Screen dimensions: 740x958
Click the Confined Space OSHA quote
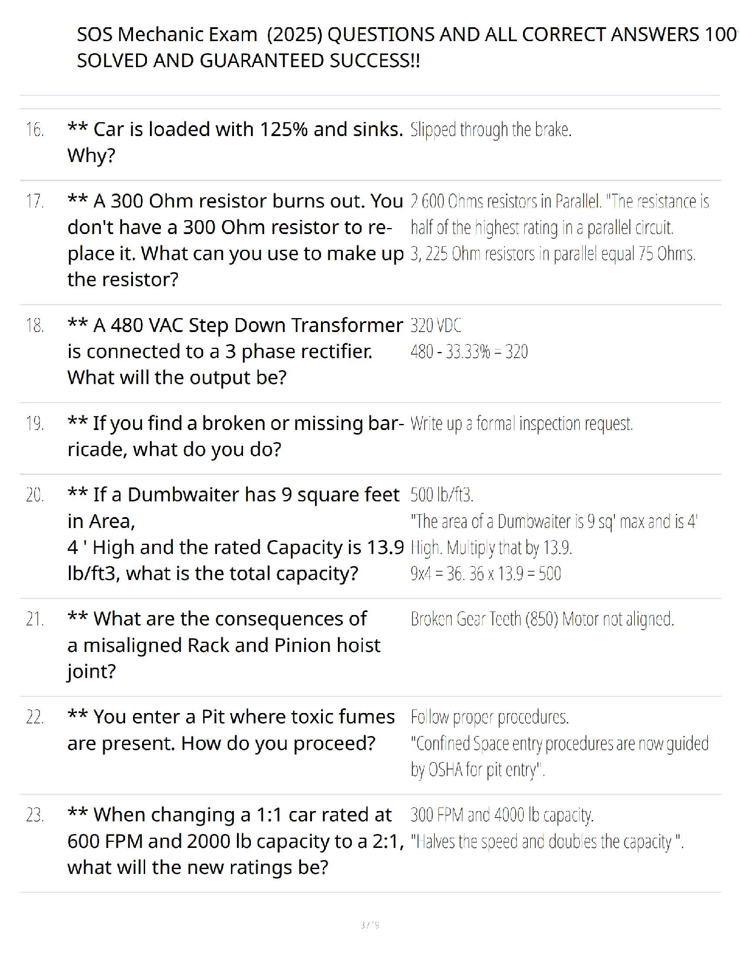[x=559, y=757]
